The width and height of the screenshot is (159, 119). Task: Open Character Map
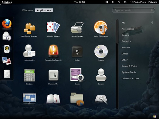click(x=53, y=77)
